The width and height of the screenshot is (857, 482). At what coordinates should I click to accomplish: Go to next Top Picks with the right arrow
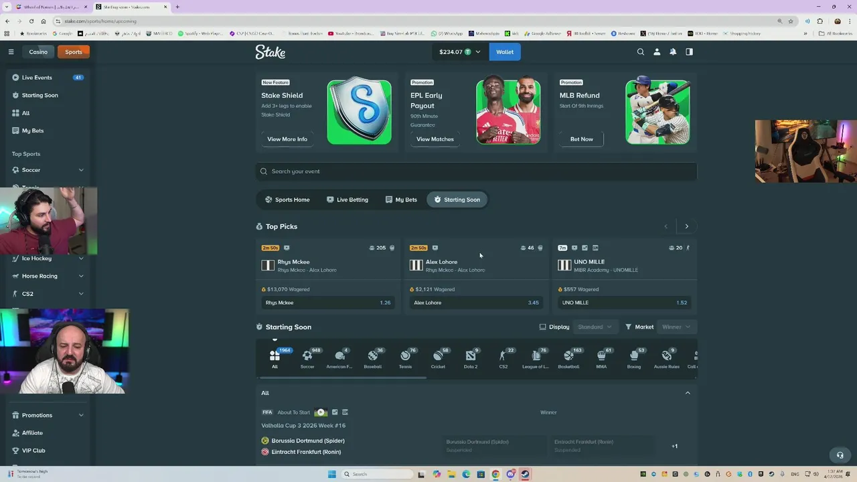point(686,226)
